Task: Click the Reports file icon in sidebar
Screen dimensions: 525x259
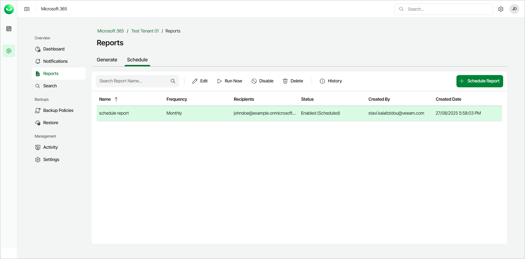Action: click(38, 74)
